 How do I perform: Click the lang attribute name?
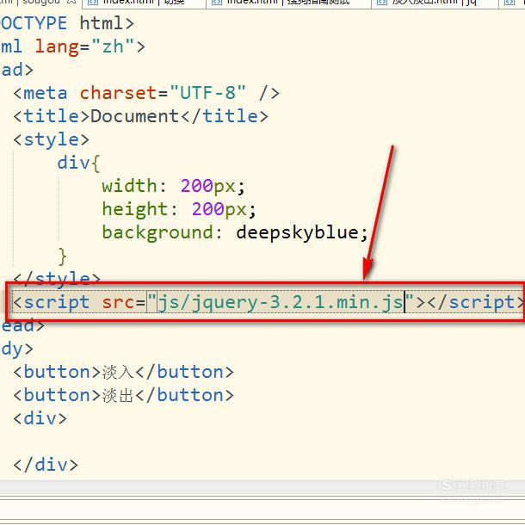coord(57,46)
